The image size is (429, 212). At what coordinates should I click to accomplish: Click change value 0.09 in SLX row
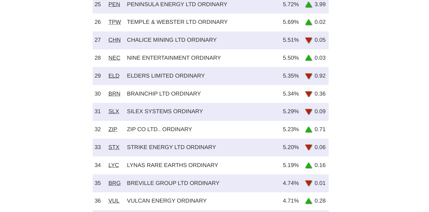tap(320, 111)
